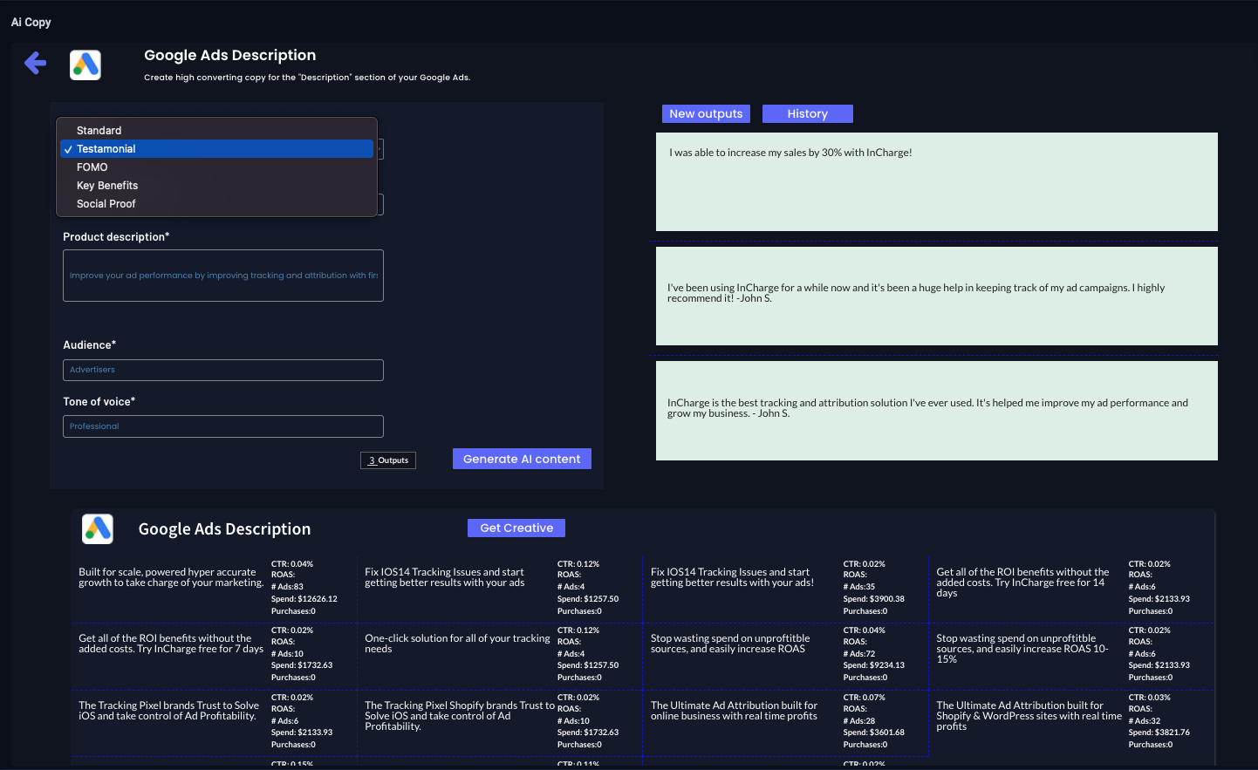
Task: Select output 'I've been using InCharge for a while'
Action: tap(937, 296)
